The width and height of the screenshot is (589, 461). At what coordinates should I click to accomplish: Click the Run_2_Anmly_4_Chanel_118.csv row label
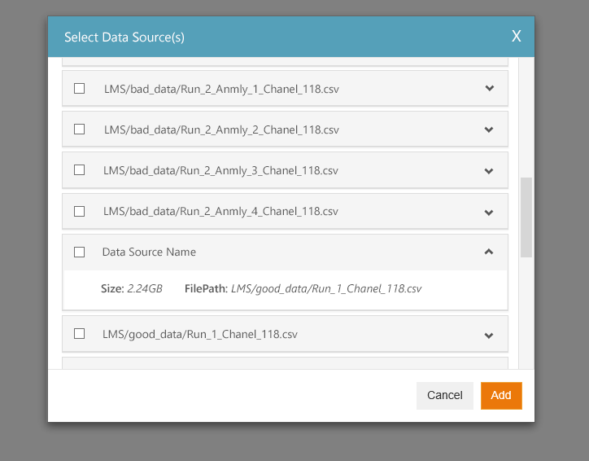click(221, 211)
